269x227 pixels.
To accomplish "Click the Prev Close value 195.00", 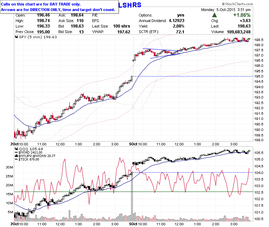I will pyautogui.click(x=43, y=32).
